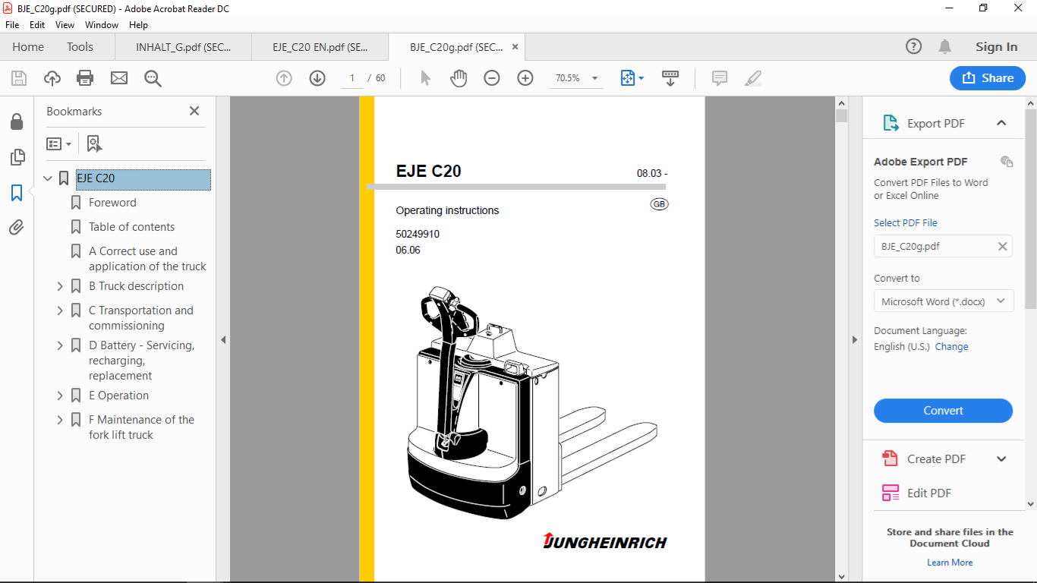Expand B Truck description bookmark
This screenshot has width=1037, height=583.
60,286
